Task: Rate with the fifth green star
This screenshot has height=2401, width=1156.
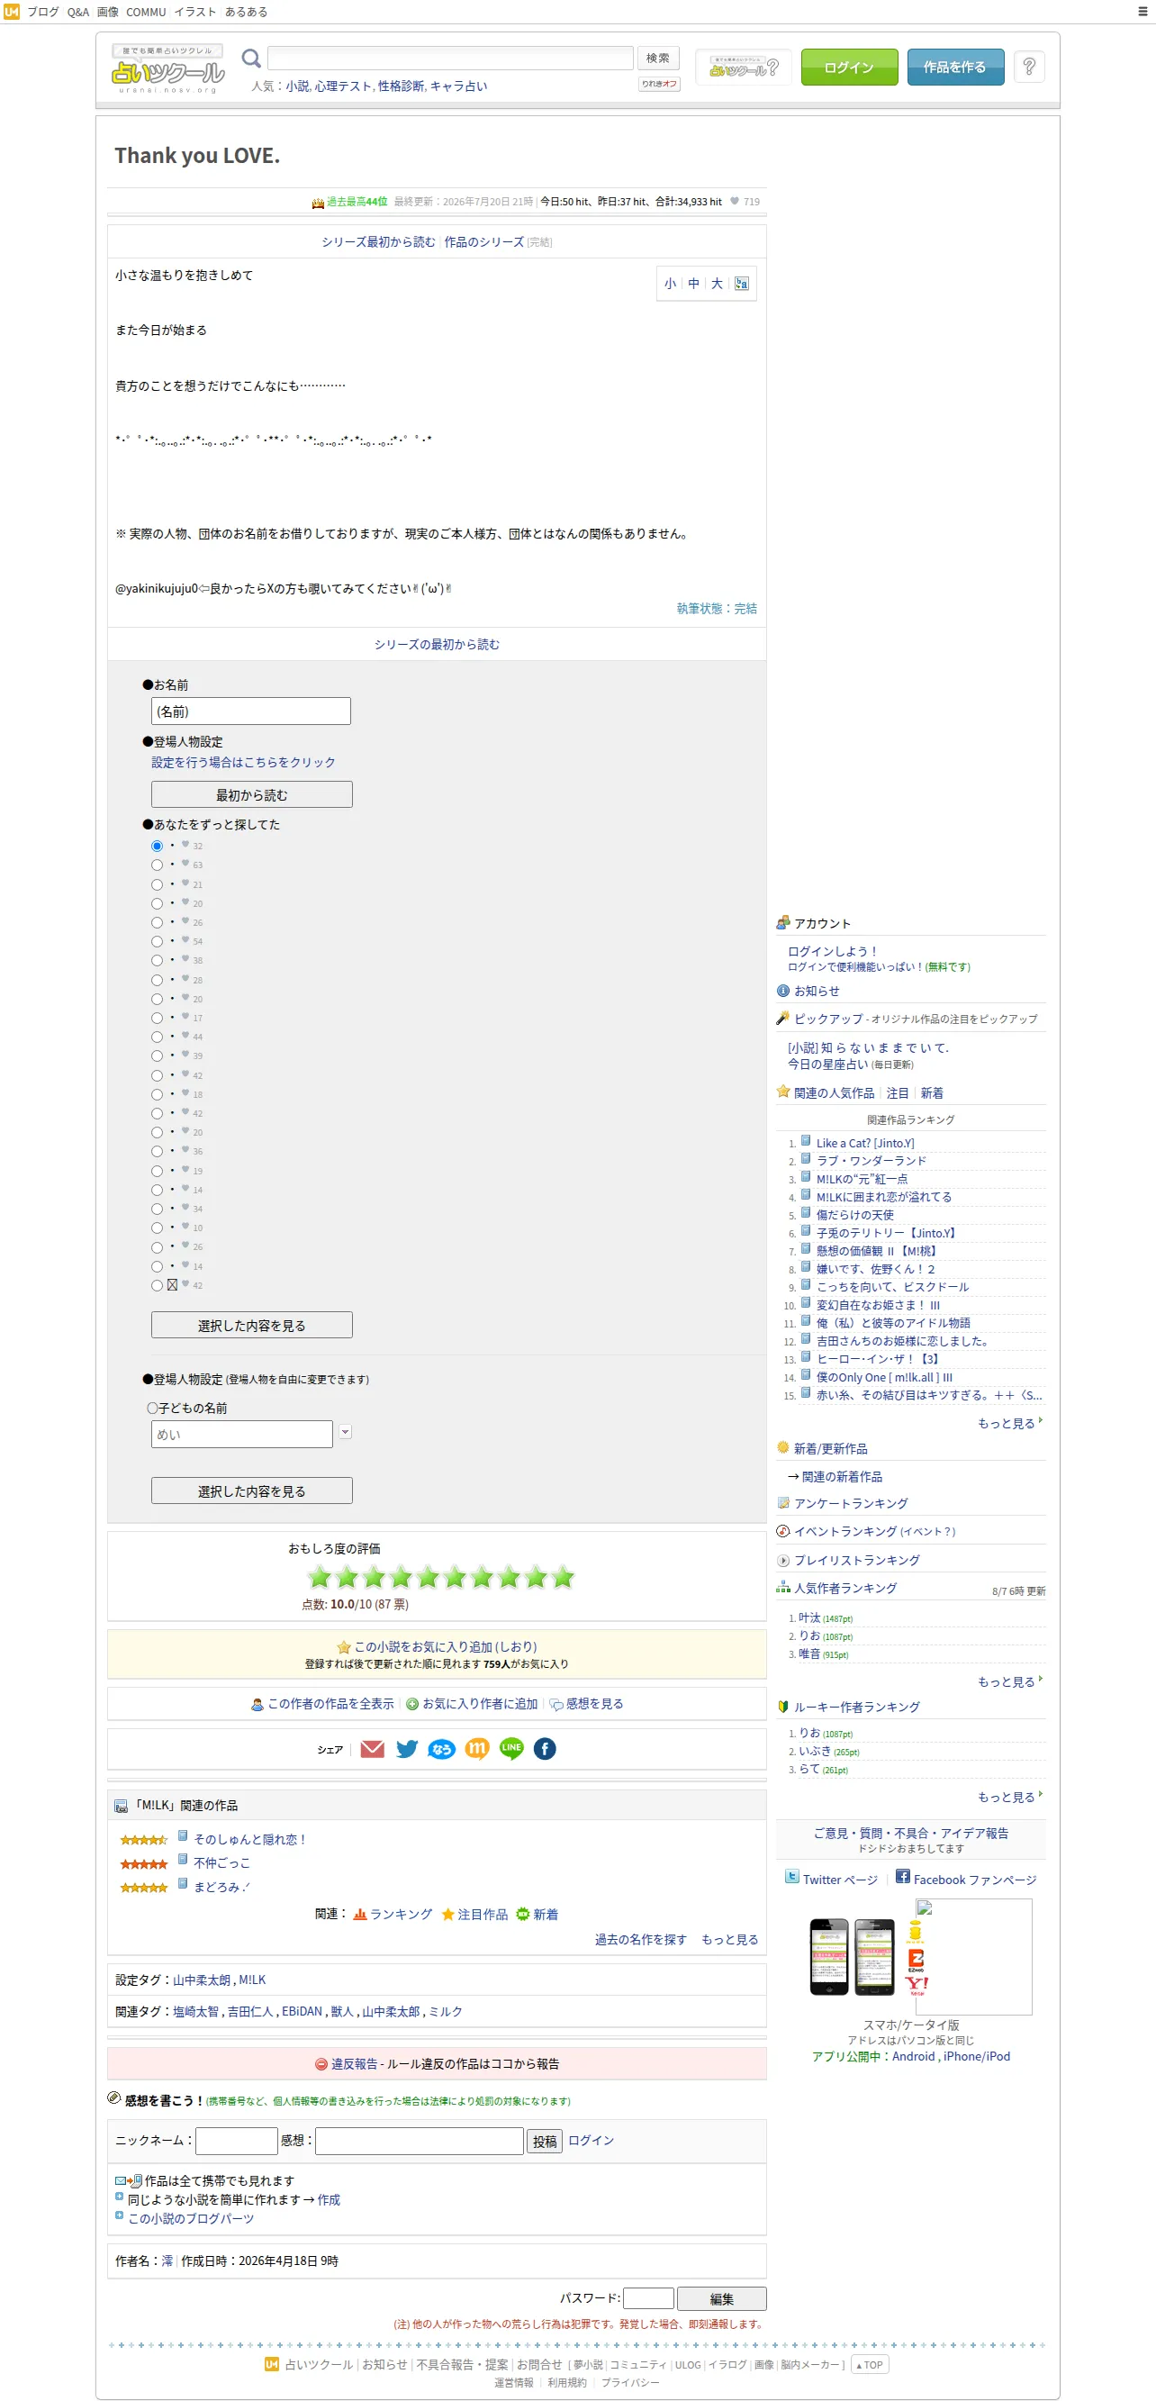Action: (x=428, y=1577)
